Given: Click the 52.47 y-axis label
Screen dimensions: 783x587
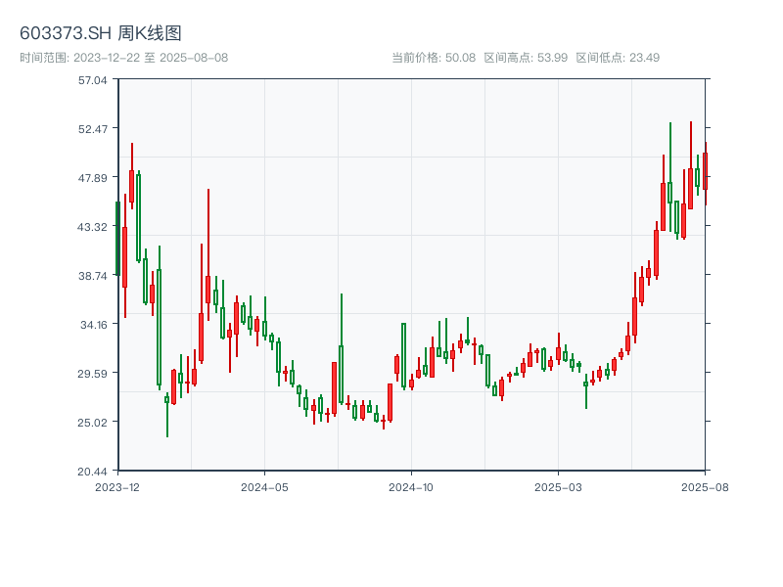Looking at the screenshot, I should pos(92,129).
